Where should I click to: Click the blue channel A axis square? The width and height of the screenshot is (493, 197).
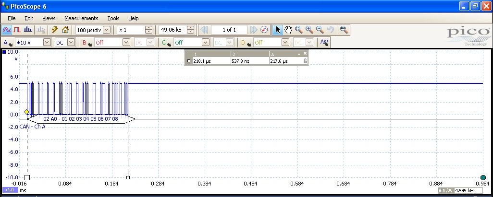click(4, 52)
